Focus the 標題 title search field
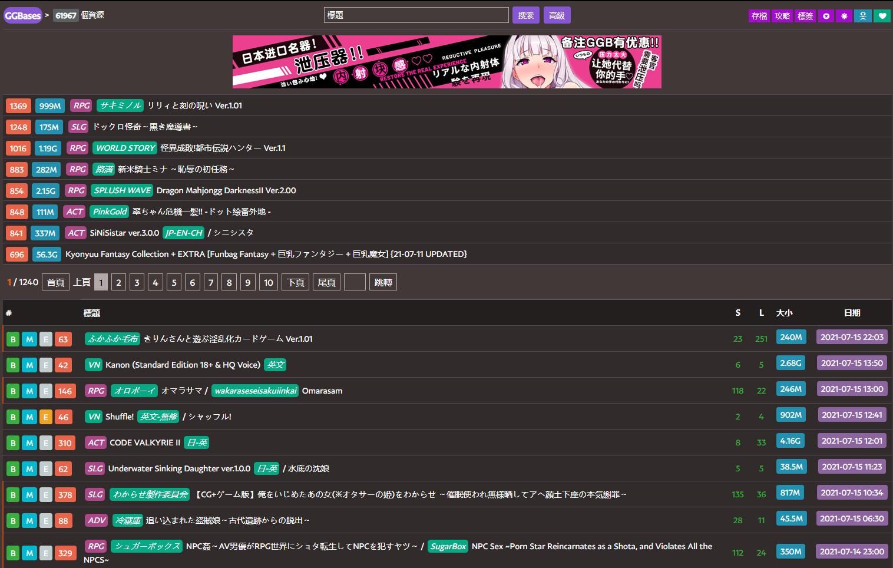 coord(416,15)
